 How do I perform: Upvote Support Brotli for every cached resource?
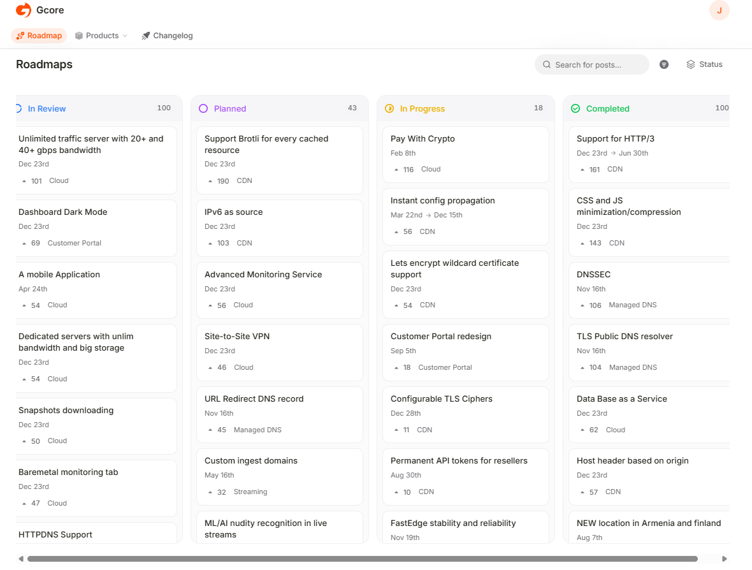(x=218, y=181)
